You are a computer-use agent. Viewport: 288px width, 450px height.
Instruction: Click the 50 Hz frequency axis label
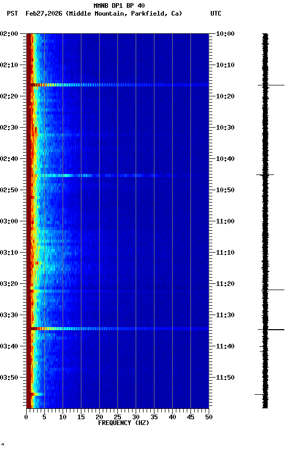(x=209, y=417)
